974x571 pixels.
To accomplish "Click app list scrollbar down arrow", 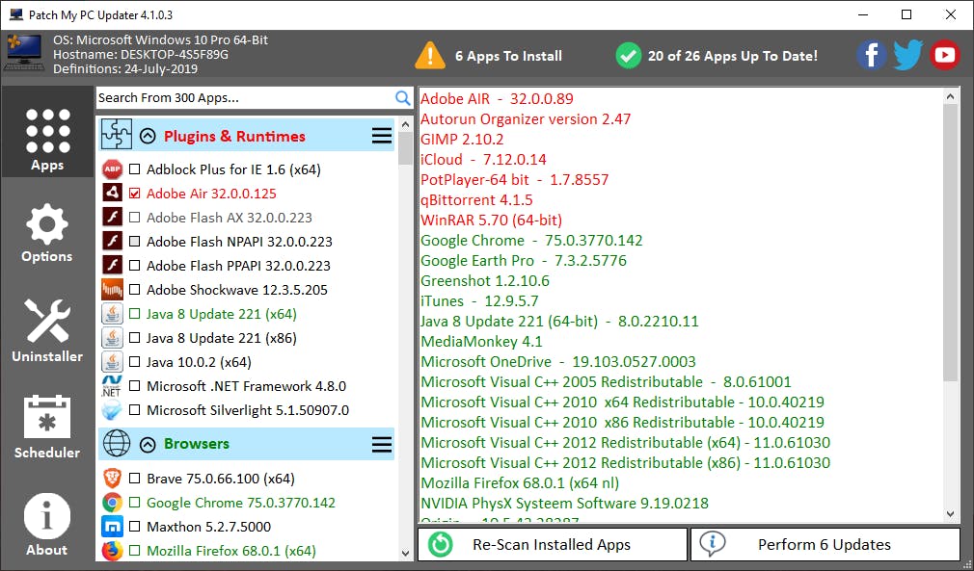I will [x=406, y=554].
